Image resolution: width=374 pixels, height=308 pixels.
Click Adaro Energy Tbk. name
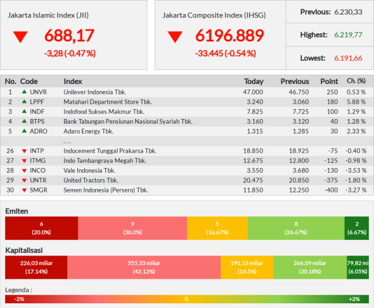click(88, 131)
